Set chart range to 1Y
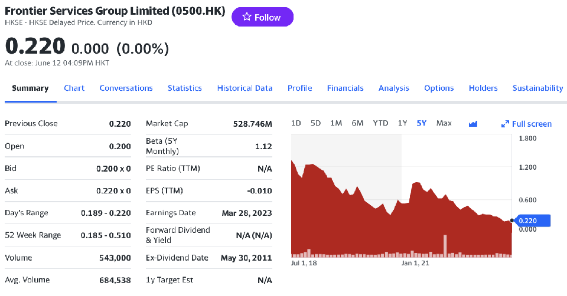 (402, 123)
